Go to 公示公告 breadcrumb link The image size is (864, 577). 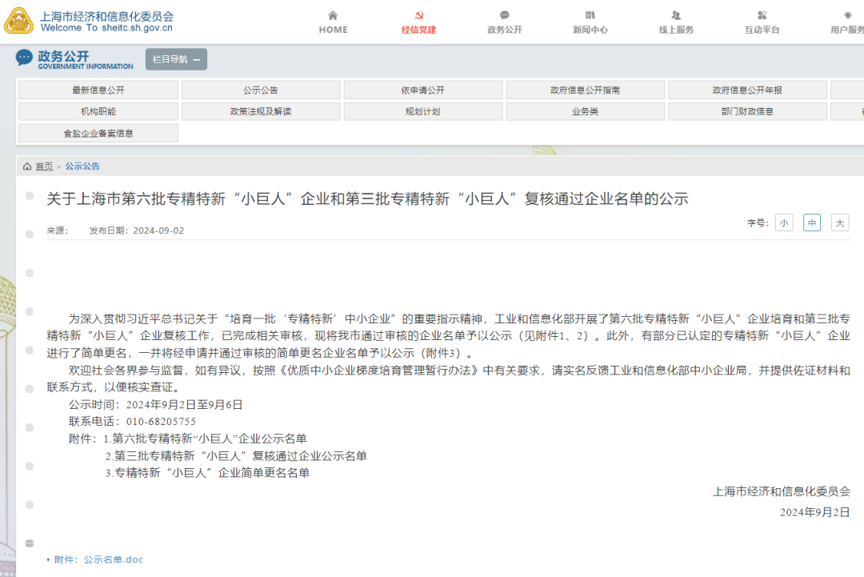coord(82,166)
